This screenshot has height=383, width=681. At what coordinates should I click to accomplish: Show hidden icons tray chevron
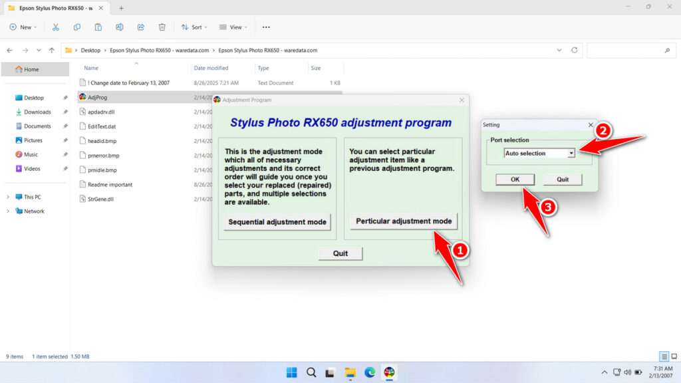click(x=604, y=372)
